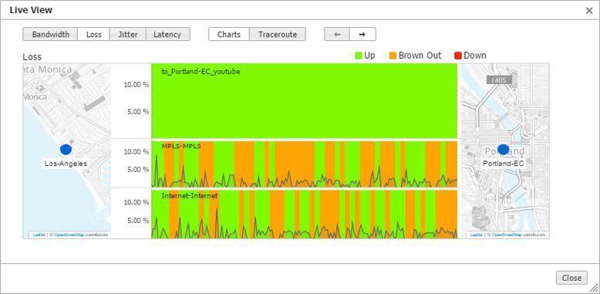This screenshot has width=600, height=294.
Task: Open the Traceroute tab
Action: pos(278,34)
